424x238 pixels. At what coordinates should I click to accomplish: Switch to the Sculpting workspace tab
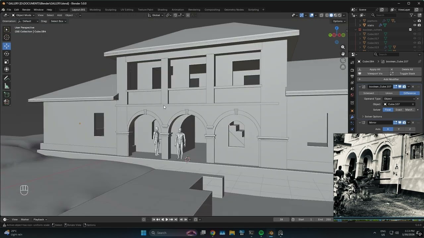tap(111, 10)
